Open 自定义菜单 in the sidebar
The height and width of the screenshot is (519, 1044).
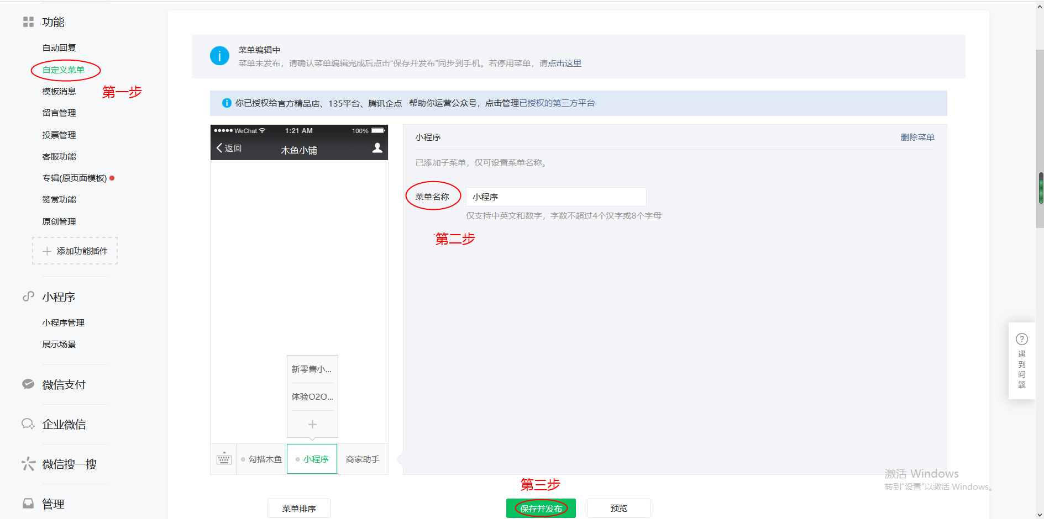coord(64,70)
